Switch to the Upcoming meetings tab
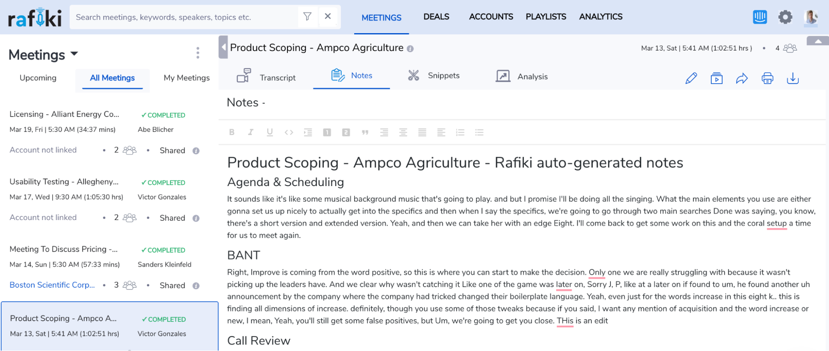This screenshot has height=351, width=829. tap(38, 78)
